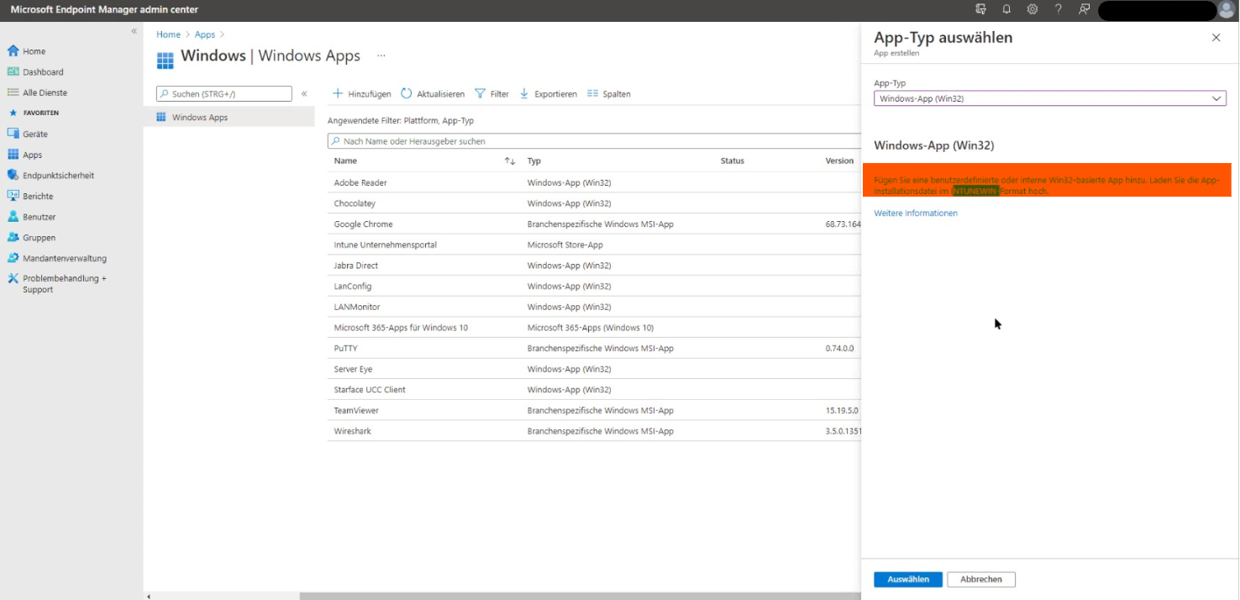
Task: Open the ellipsis menu beside Windows Apps title
Action: tap(381, 55)
